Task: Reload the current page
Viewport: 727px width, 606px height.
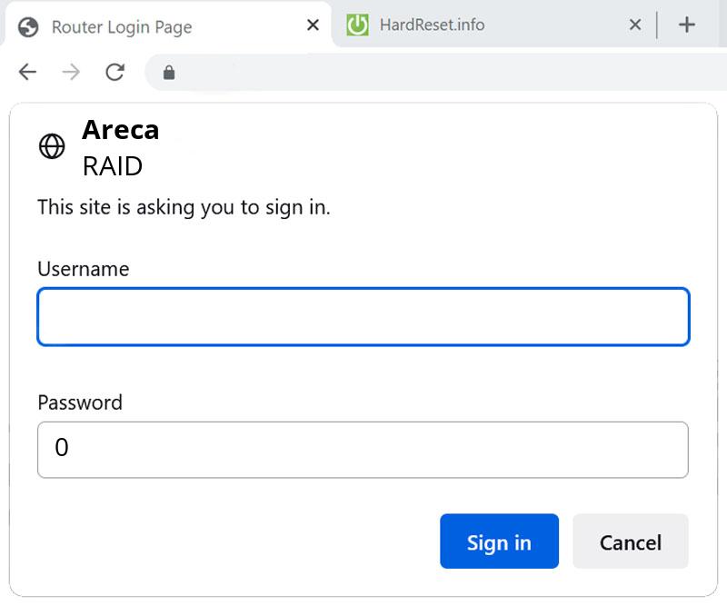Action: pyautogui.click(x=115, y=72)
